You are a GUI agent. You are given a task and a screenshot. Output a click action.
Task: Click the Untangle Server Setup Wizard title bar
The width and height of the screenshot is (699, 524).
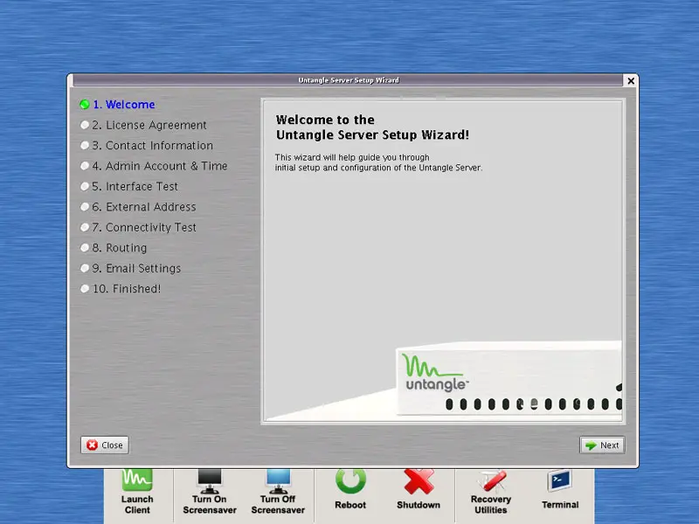click(x=348, y=80)
